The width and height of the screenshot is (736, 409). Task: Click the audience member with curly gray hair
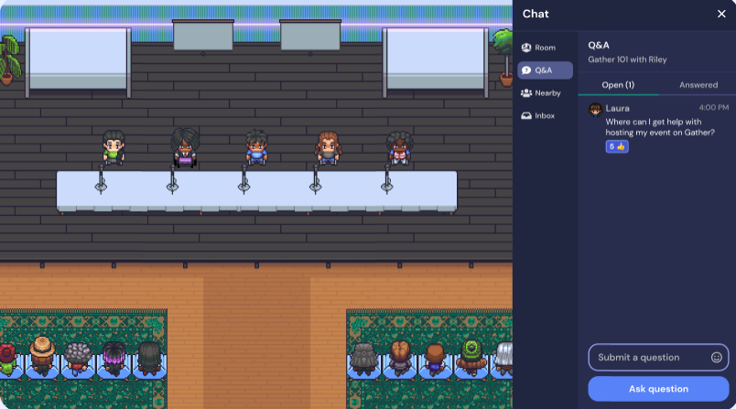click(78, 359)
